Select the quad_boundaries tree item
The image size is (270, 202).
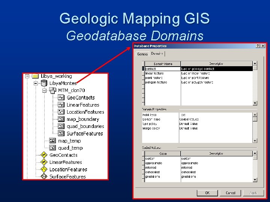pyautogui.click(x=85, y=126)
